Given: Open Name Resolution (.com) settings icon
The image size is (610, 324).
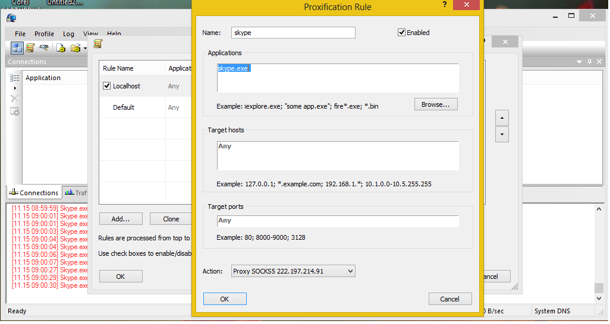Looking at the screenshot, I should click(43, 48).
